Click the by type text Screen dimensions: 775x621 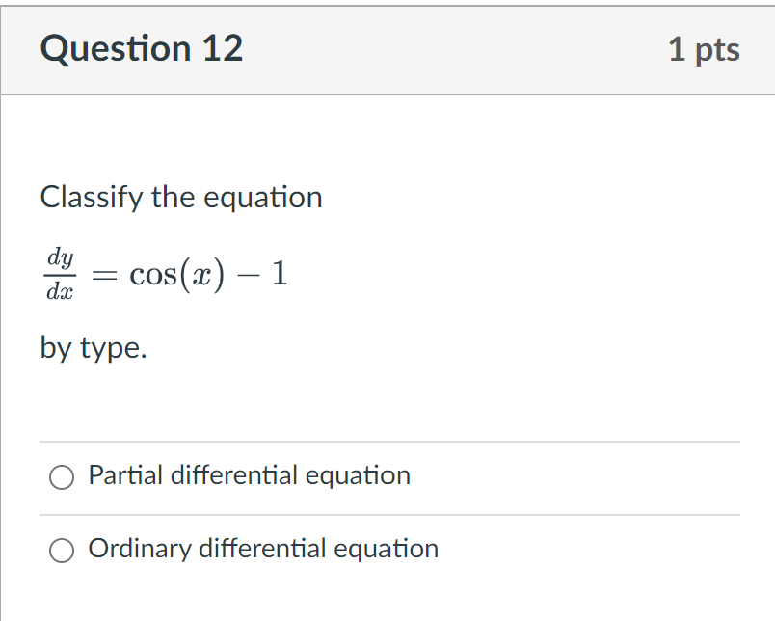(95, 348)
